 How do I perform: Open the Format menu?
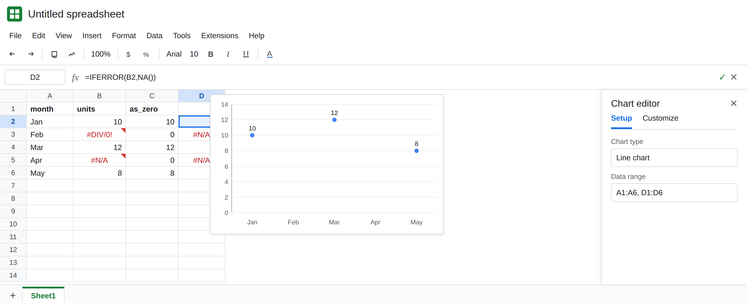point(124,36)
